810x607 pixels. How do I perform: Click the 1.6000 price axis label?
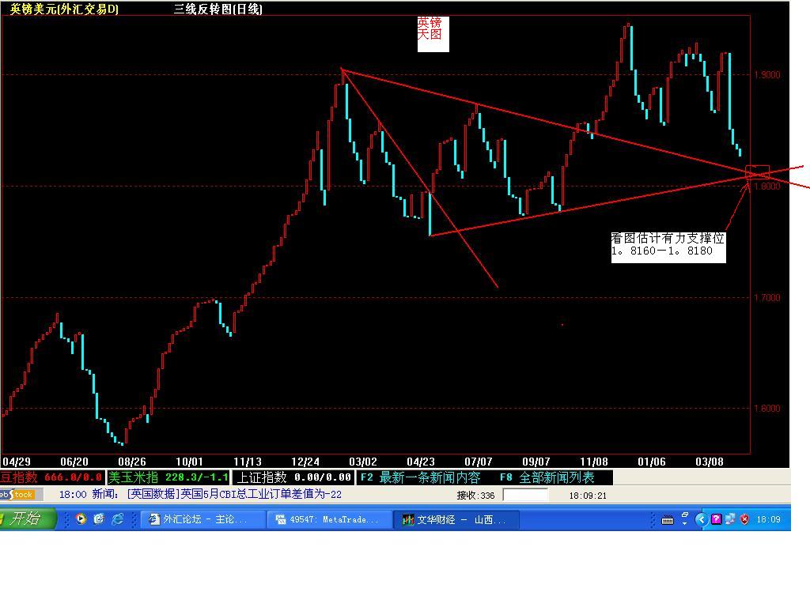pos(767,409)
